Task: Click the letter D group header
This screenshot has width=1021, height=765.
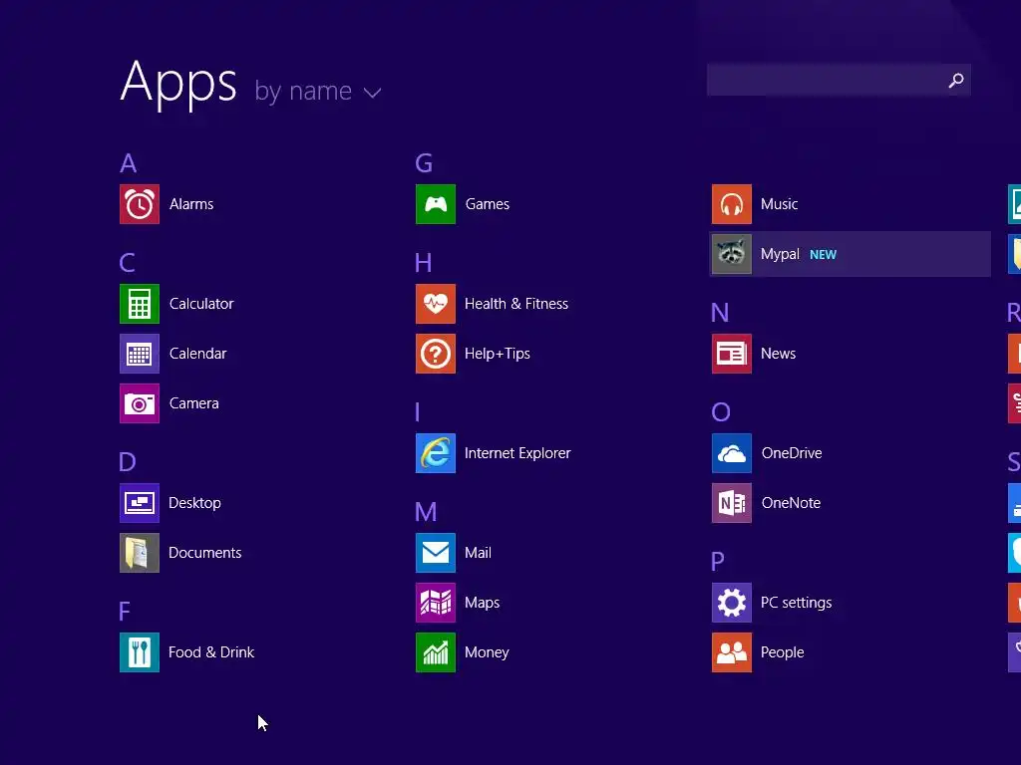Action: [x=128, y=462]
